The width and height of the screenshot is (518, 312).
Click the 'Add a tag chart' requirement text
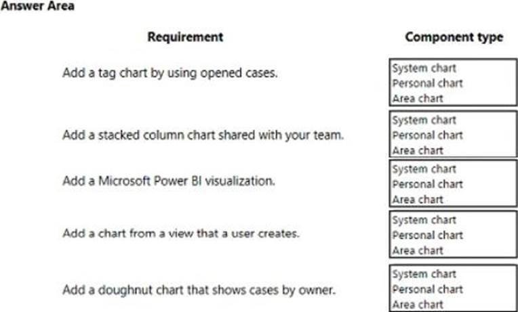[x=170, y=73]
